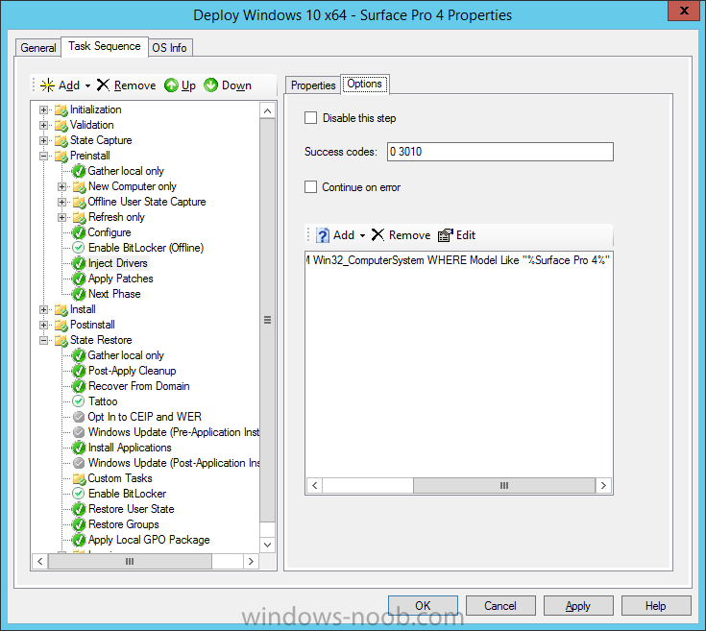
Task: Select the Install Applications step
Action: [x=130, y=448]
